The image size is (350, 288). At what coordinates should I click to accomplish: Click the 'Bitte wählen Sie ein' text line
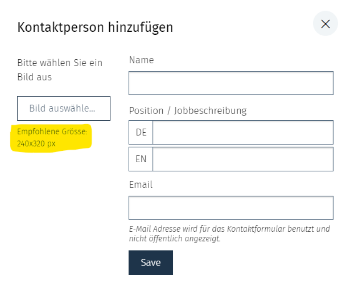[x=60, y=63]
